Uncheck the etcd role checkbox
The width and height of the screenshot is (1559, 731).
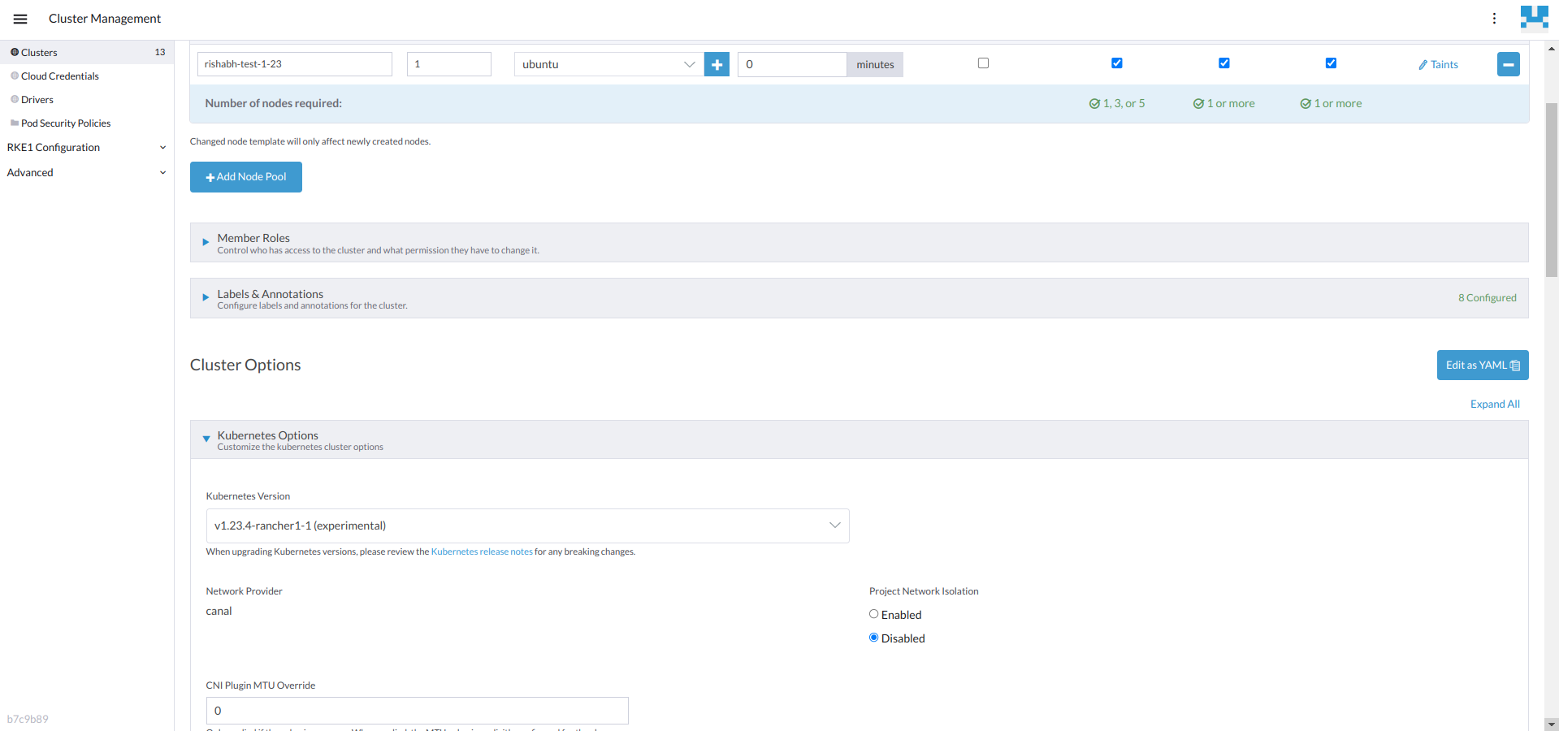click(x=1117, y=63)
